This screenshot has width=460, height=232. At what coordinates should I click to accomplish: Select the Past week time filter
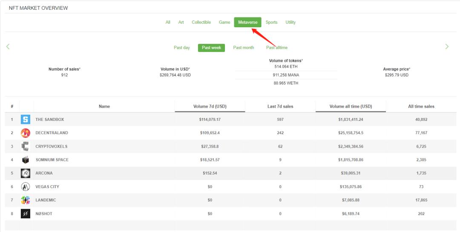coord(211,48)
